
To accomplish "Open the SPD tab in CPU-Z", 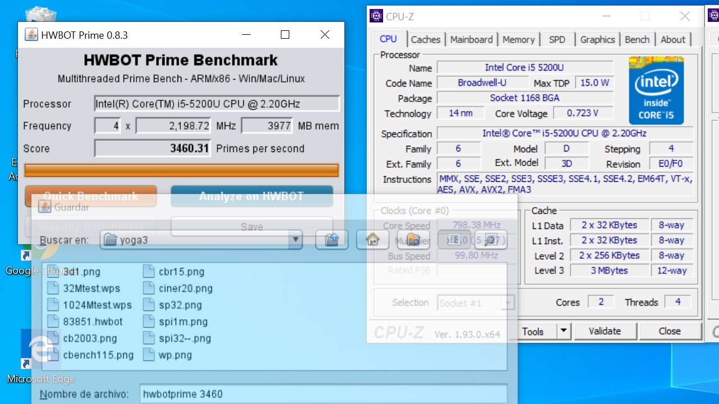I will pyautogui.click(x=557, y=39).
